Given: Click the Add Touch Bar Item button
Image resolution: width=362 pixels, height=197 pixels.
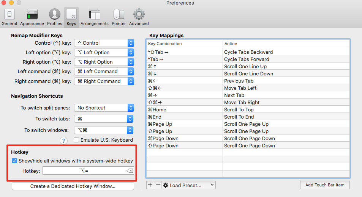Looking at the screenshot, I should [x=325, y=185].
